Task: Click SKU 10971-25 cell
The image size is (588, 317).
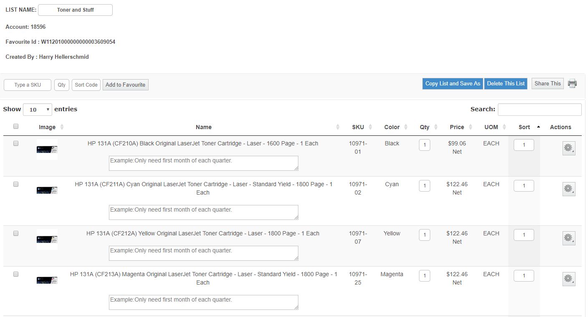Action: (358, 278)
